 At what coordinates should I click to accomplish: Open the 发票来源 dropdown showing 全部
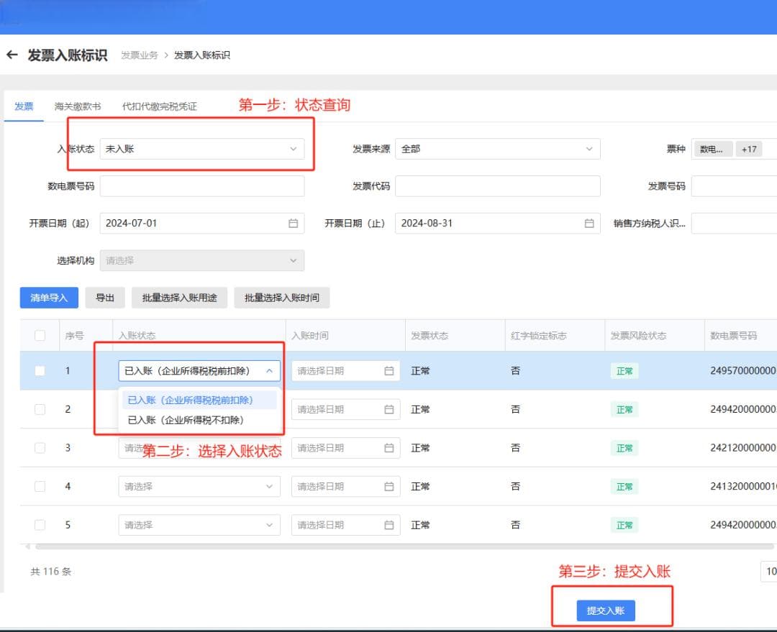click(x=498, y=149)
